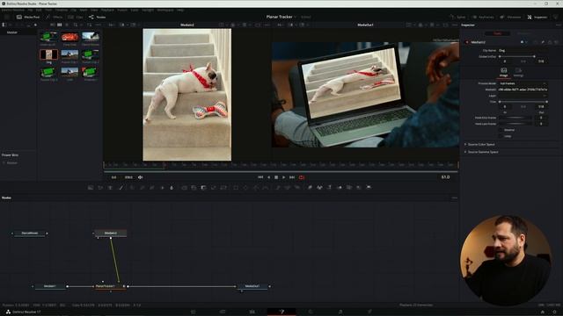Enable the Loop checkbox in Inspector
Image resolution: width=563 pixels, height=316 pixels.
pos(501,136)
